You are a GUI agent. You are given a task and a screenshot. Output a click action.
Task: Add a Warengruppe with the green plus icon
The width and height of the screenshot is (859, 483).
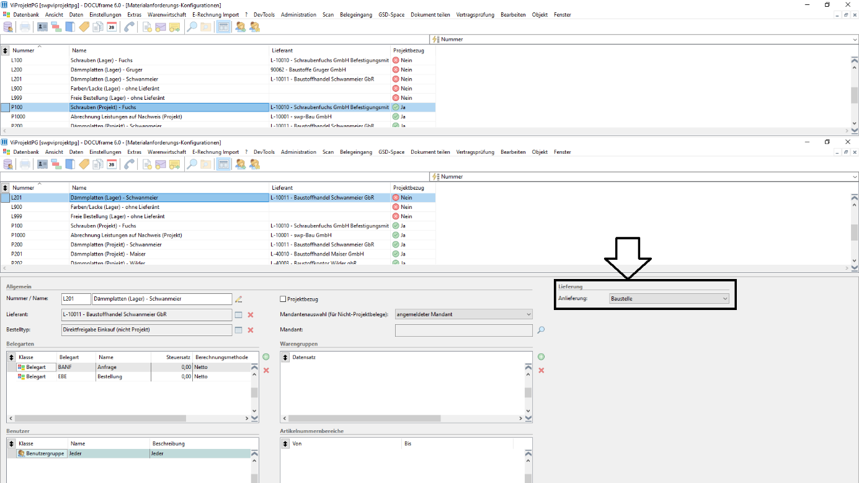pyautogui.click(x=541, y=357)
